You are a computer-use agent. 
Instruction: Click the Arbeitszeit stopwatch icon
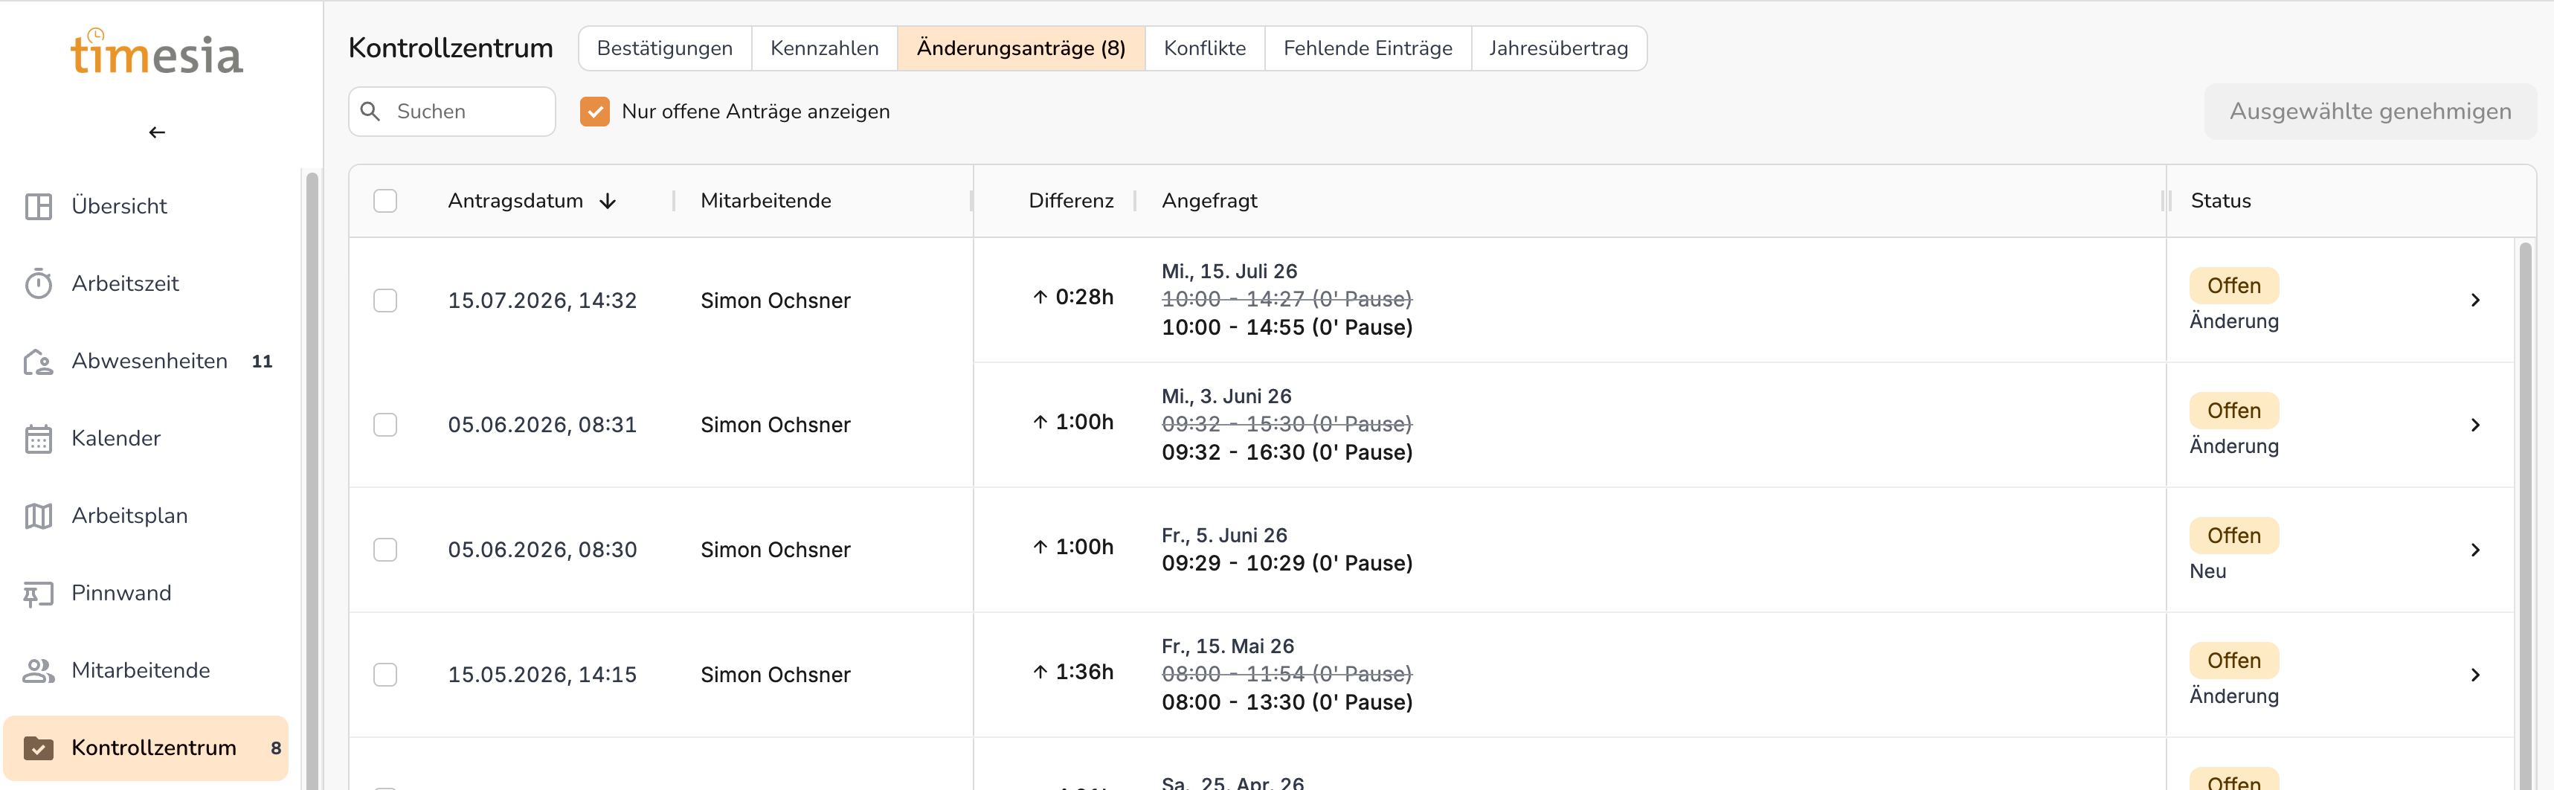point(39,283)
